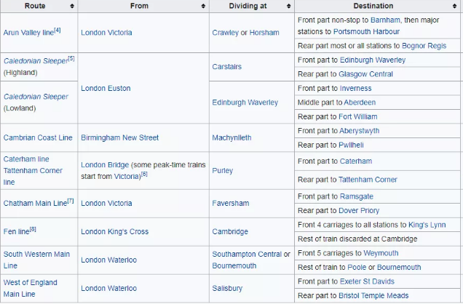Follow the Fort William link
The width and height of the screenshot is (463, 304).
click(358, 116)
